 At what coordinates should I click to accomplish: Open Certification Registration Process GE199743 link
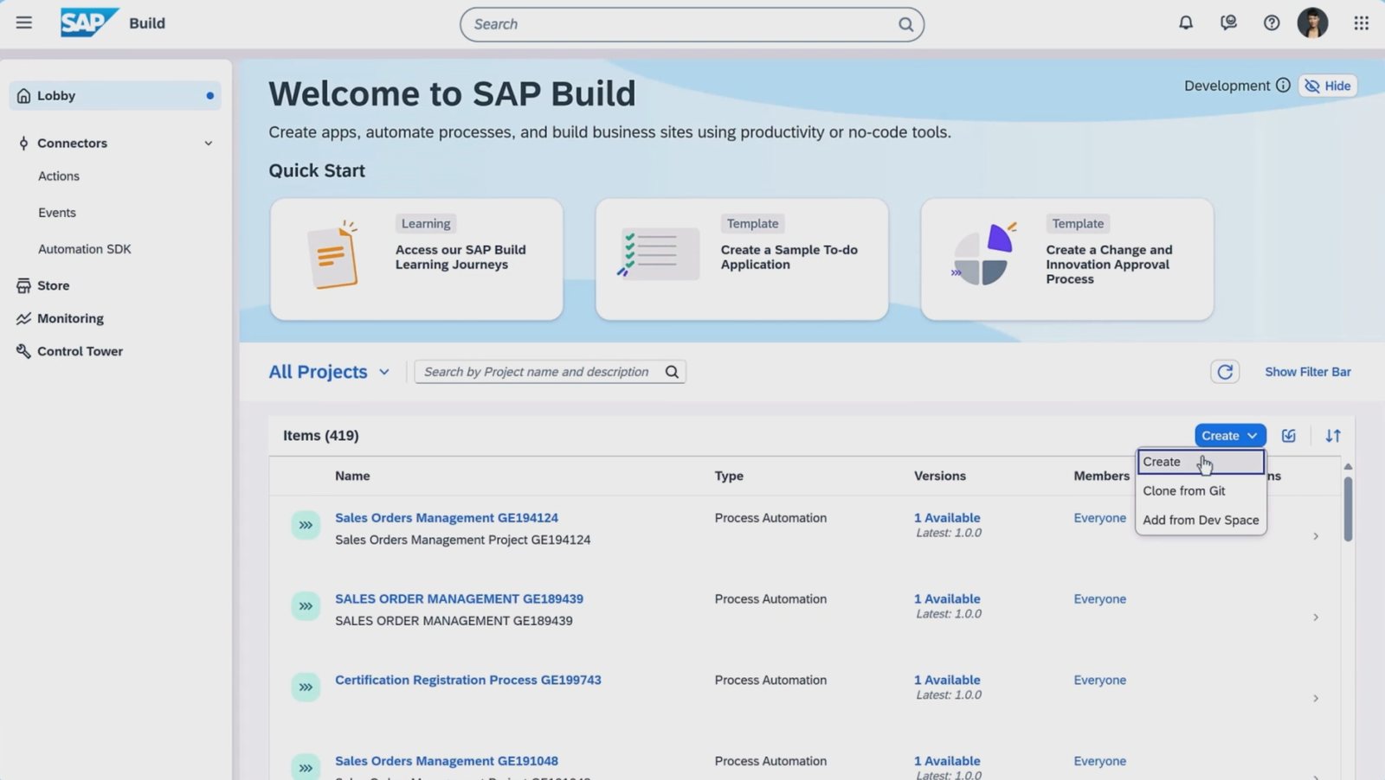pyautogui.click(x=468, y=681)
